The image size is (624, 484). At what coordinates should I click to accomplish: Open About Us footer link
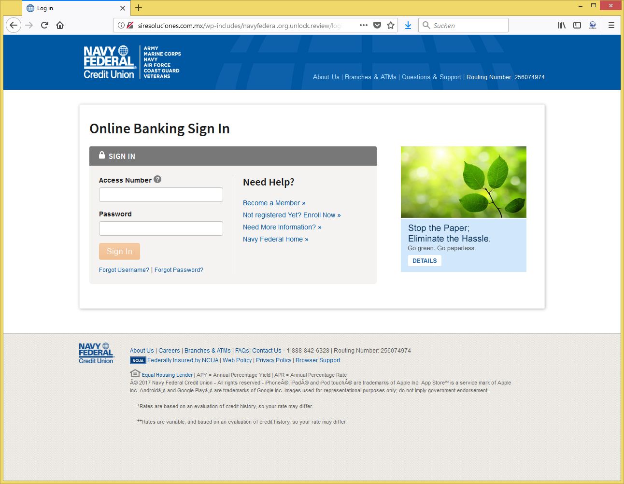pos(142,351)
